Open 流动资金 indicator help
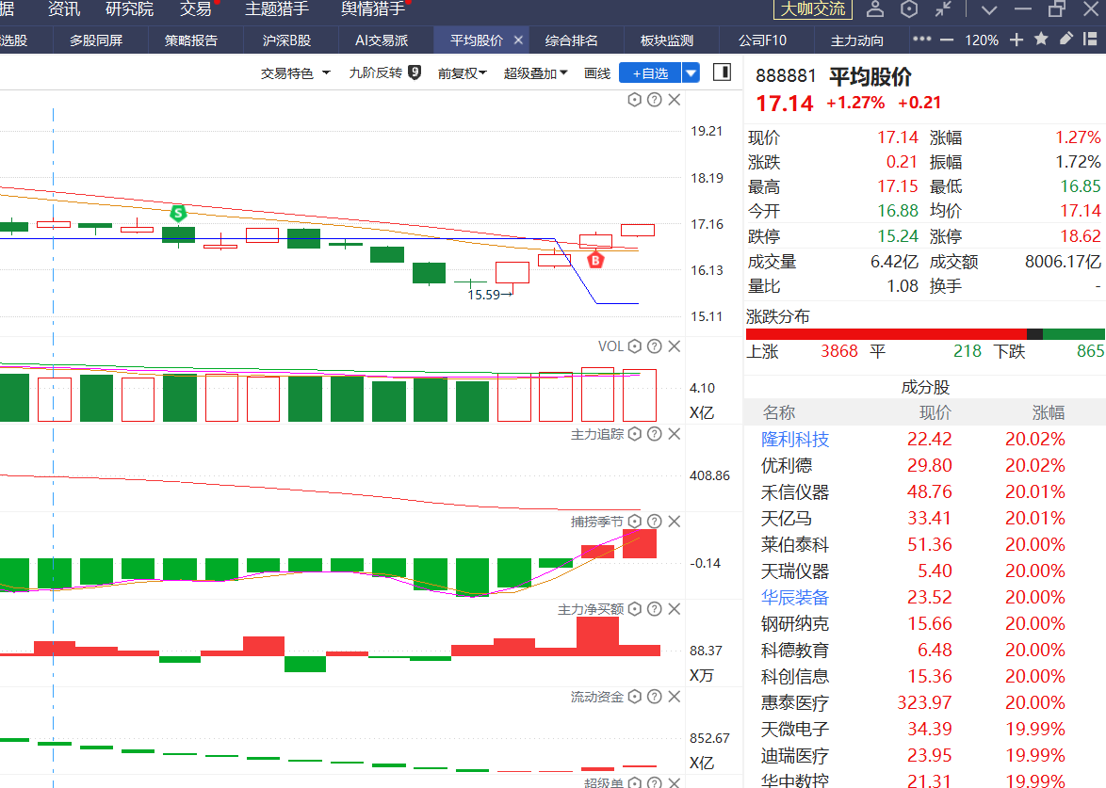Screen dimensions: 1106x788 pyautogui.click(x=655, y=697)
